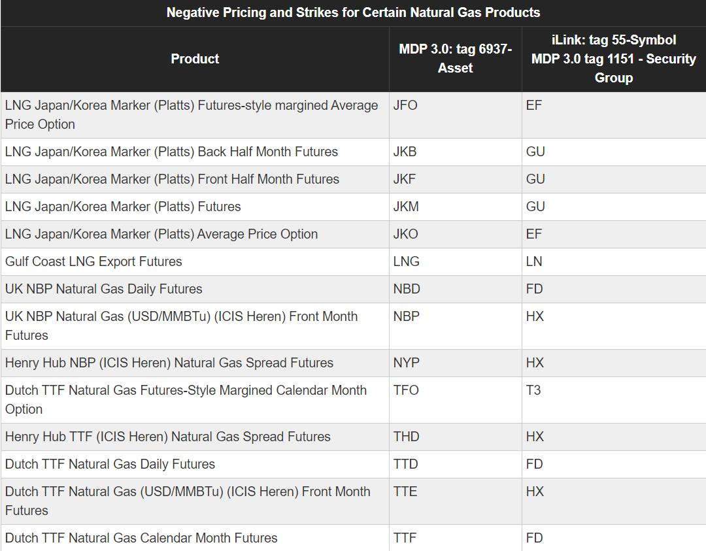Click the 'T3' security group cell
Viewport: 706px width, 551px height.
pos(533,390)
